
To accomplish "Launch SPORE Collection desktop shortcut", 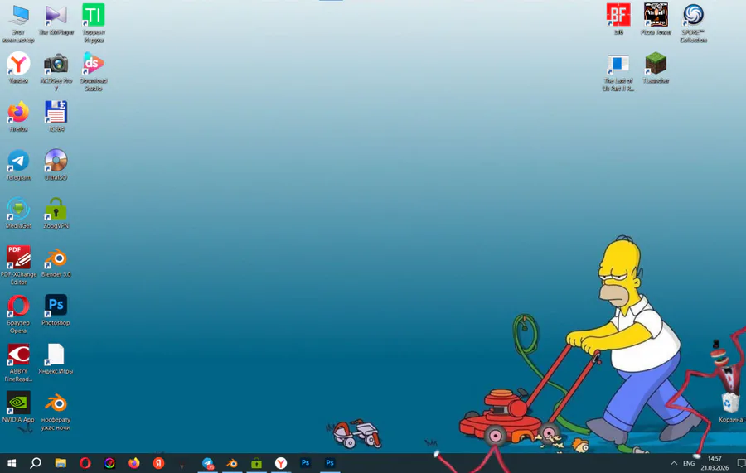I will coord(693,23).
